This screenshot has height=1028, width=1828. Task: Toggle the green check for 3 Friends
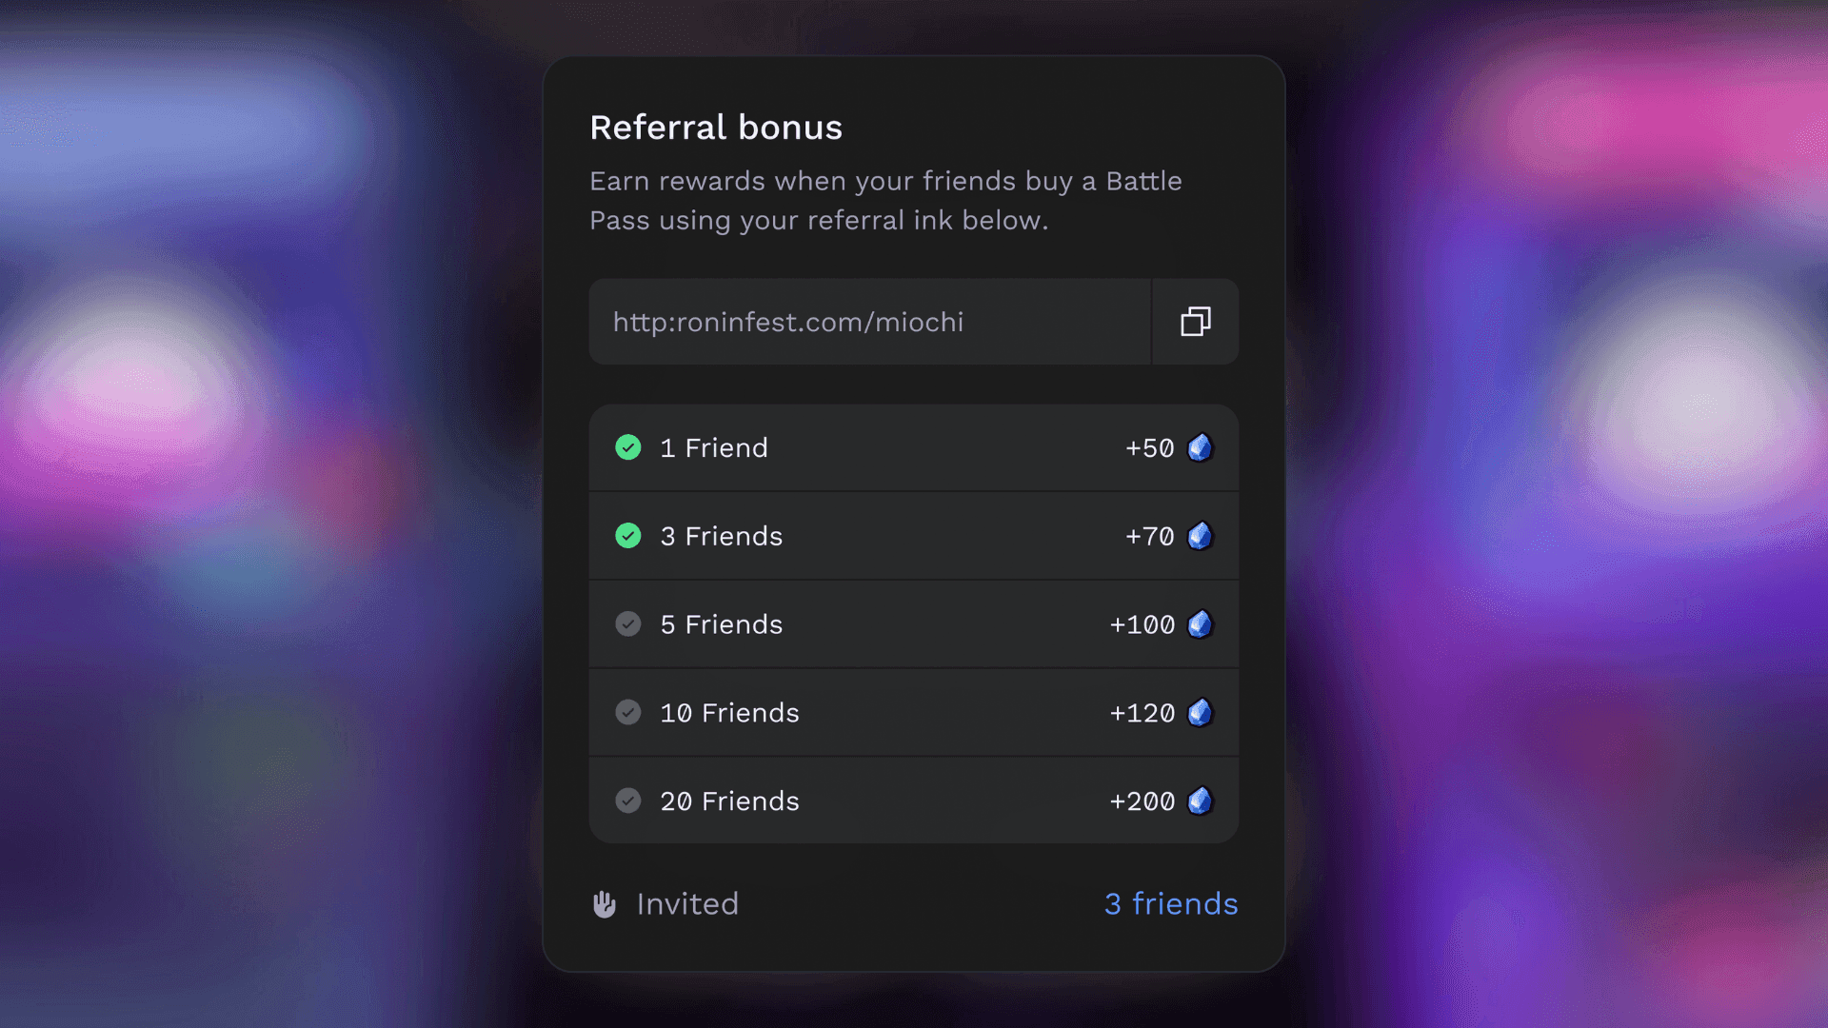click(x=628, y=536)
